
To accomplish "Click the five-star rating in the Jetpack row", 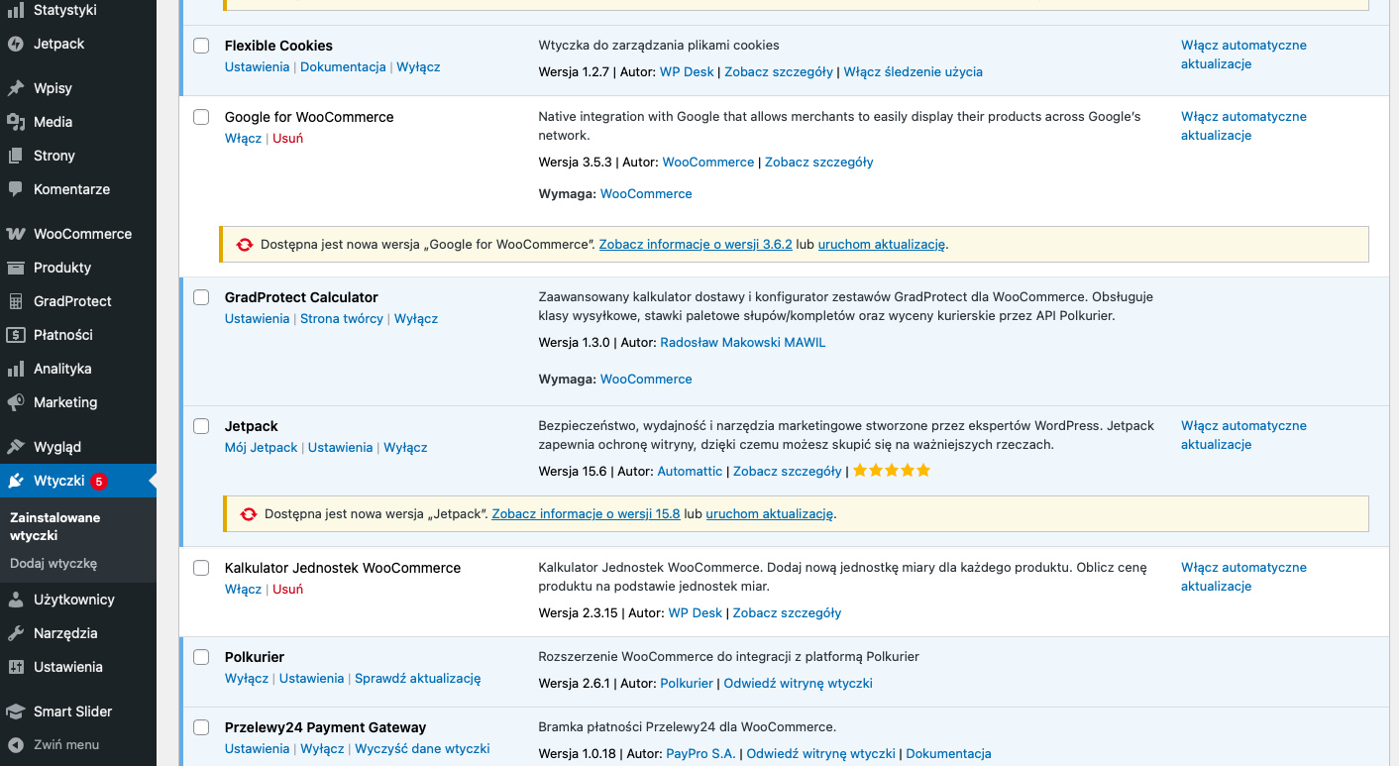I will point(892,471).
